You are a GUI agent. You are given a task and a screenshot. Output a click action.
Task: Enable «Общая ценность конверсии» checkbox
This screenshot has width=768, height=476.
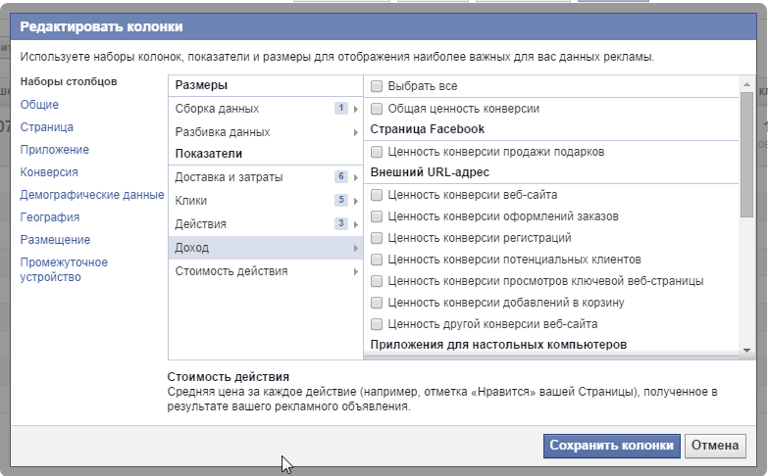[377, 109]
